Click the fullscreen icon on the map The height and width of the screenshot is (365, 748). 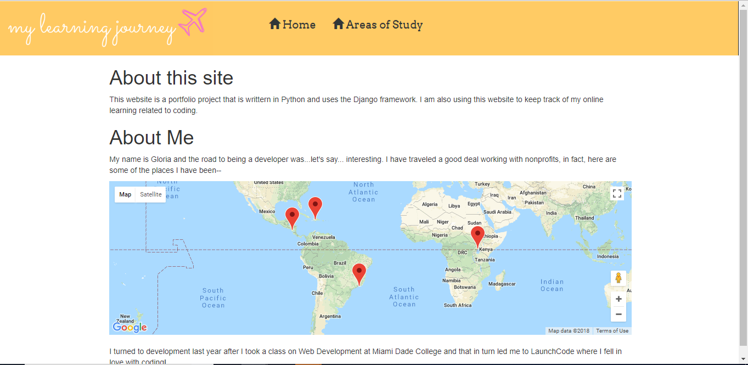(617, 193)
